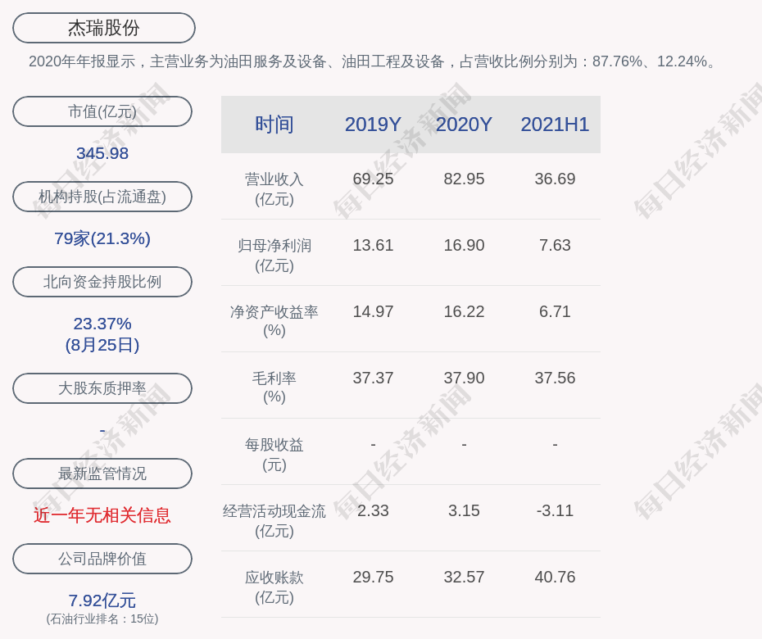Viewport: 762px width, 639px height.
Task: Click northbound holding ratio 23.37%
Action: pos(102,323)
